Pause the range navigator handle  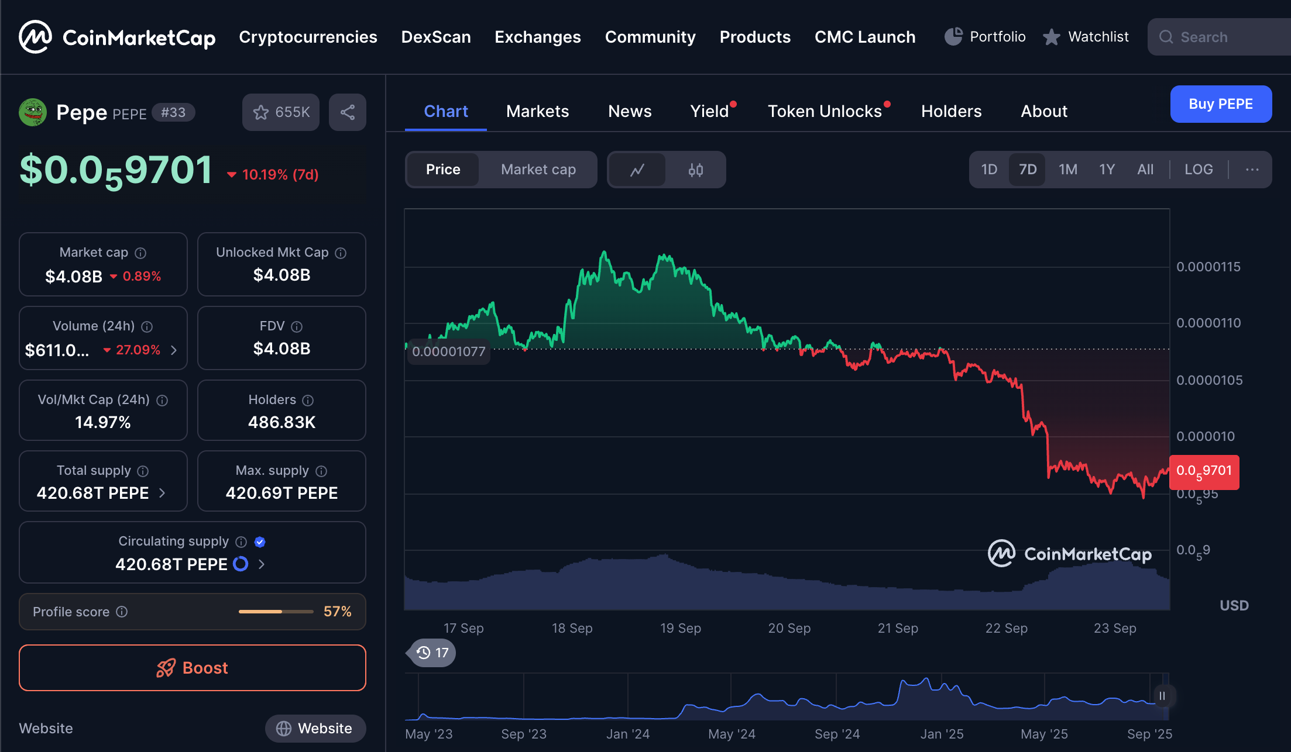click(x=1162, y=696)
